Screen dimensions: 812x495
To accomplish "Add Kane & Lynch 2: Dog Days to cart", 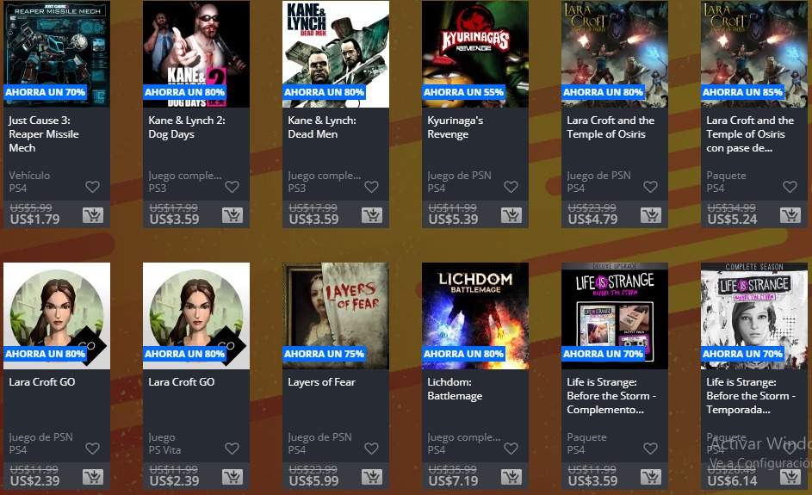I will [x=232, y=215].
